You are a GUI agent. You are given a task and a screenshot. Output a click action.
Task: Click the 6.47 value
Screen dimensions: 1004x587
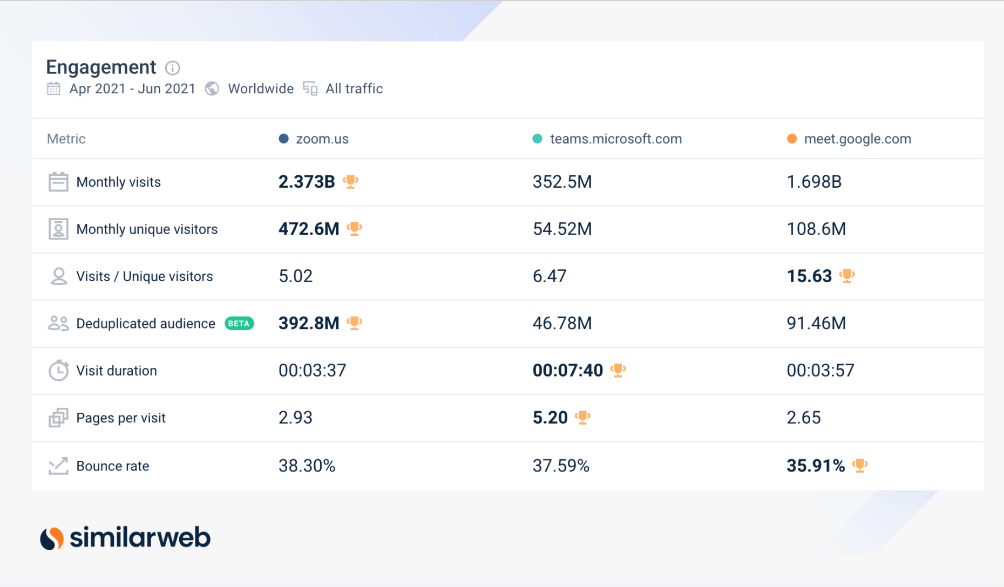pyautogui.click(x=550, y=276)
